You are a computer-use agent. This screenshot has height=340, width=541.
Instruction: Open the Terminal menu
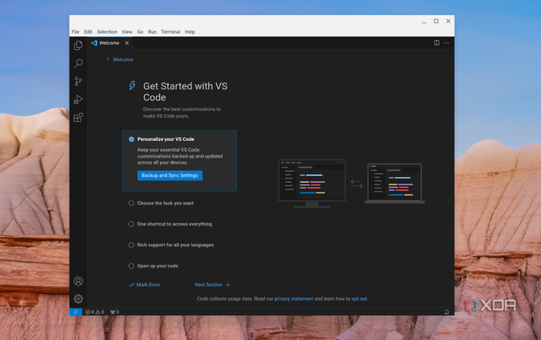170,31
